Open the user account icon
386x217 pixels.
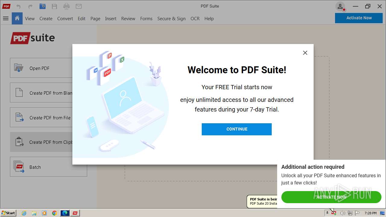tap(340, 6)
